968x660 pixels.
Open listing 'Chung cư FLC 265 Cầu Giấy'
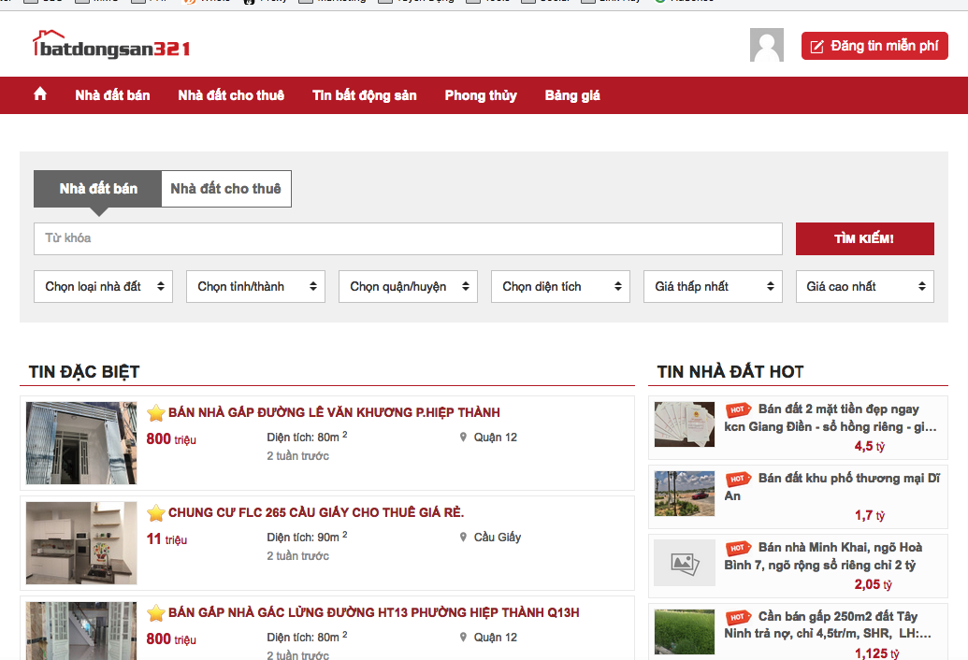coord(316,512)
